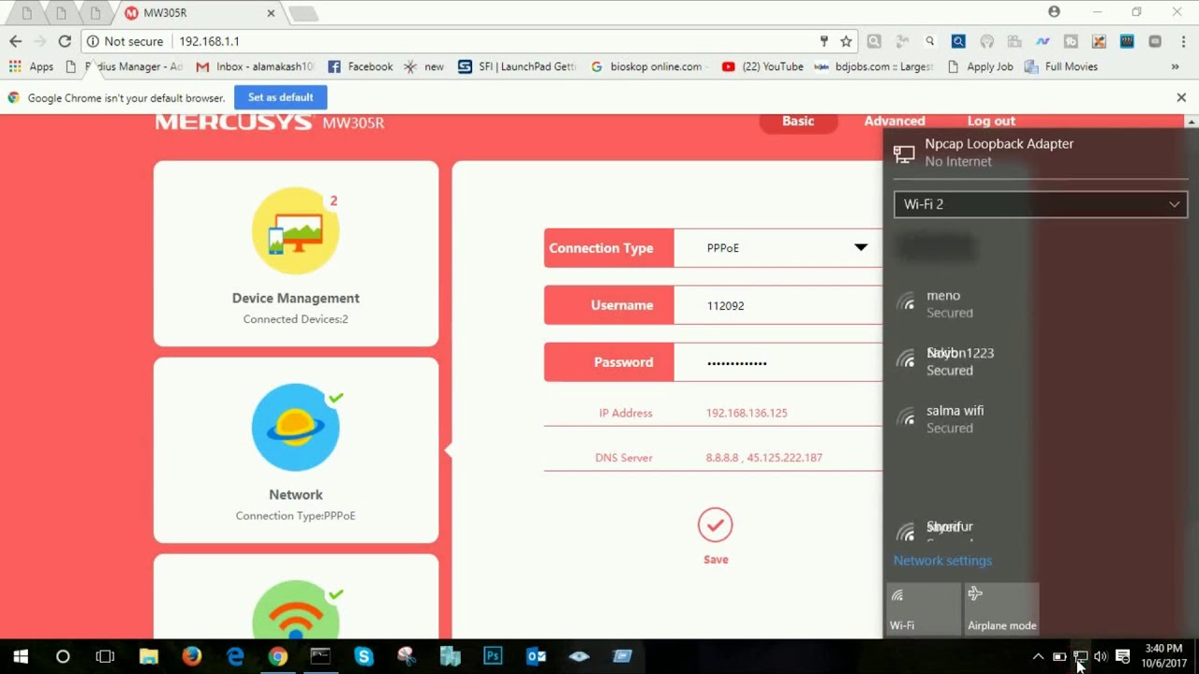Click the IP Address value 192.168.136.125
This screenshot has width=1199, height=674.
[747, 413]
